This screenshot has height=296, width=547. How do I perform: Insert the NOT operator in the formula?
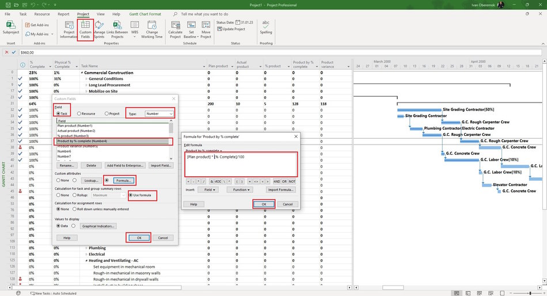coord(292,181)
